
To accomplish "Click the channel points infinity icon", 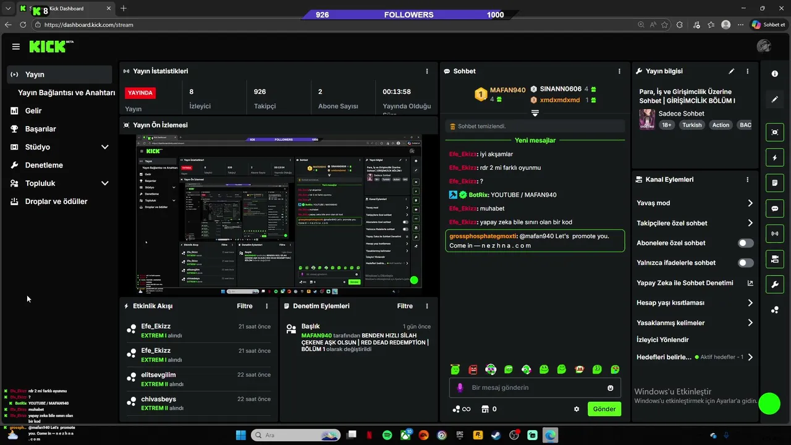I will click(x=462, y=409).
